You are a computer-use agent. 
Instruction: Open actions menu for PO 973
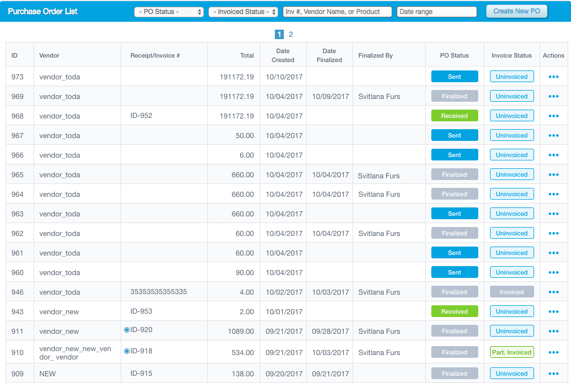point(553,77)
